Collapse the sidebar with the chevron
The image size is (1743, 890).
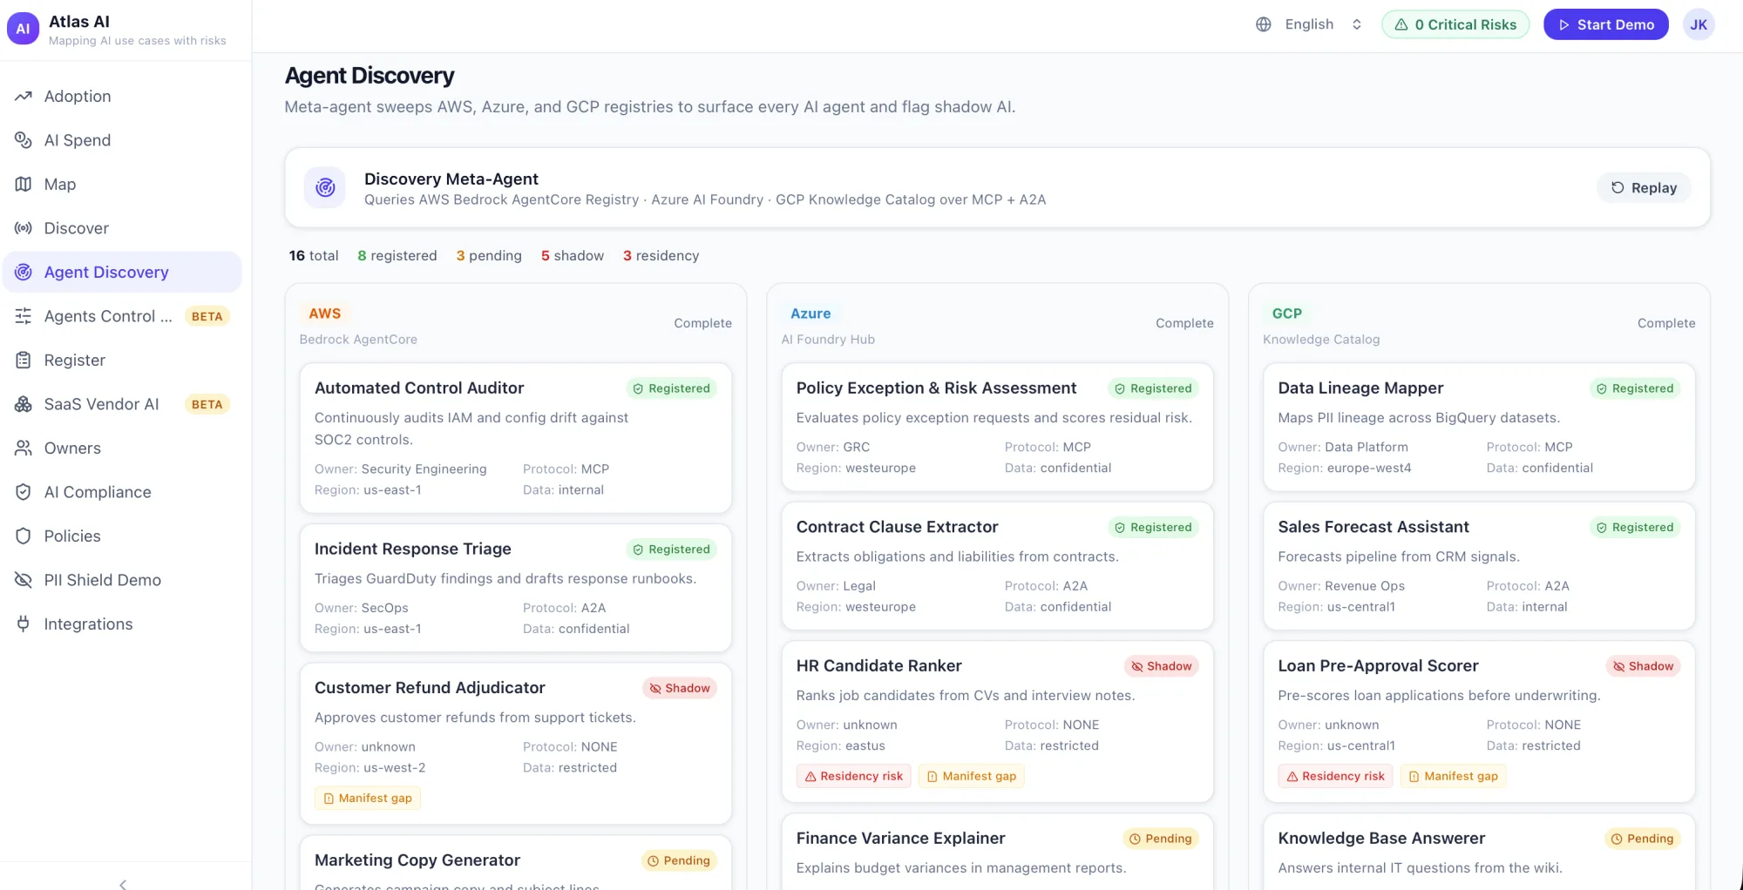click(123, 883)
